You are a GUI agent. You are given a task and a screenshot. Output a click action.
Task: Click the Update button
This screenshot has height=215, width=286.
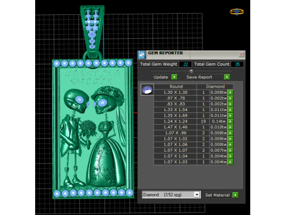pos(160,77)
